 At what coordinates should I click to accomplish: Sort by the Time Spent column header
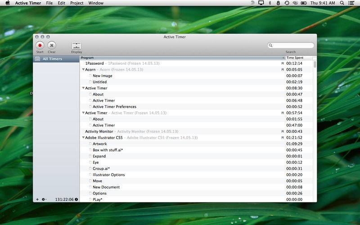pyautogui.click(x=299, y=58)
